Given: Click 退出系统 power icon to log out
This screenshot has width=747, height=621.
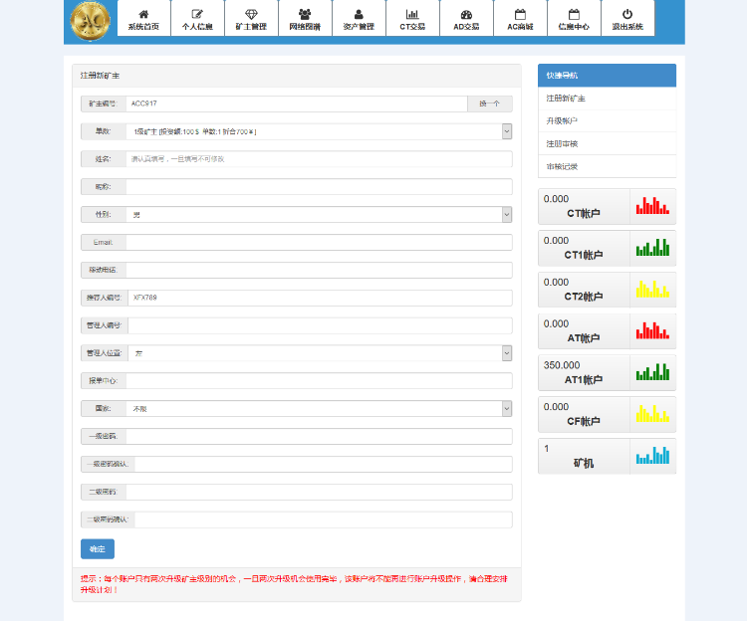Looking at the screenshot, I should tap(627, 19).
